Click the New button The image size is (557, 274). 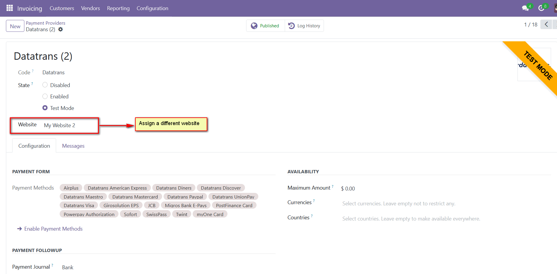coord(15,26)
